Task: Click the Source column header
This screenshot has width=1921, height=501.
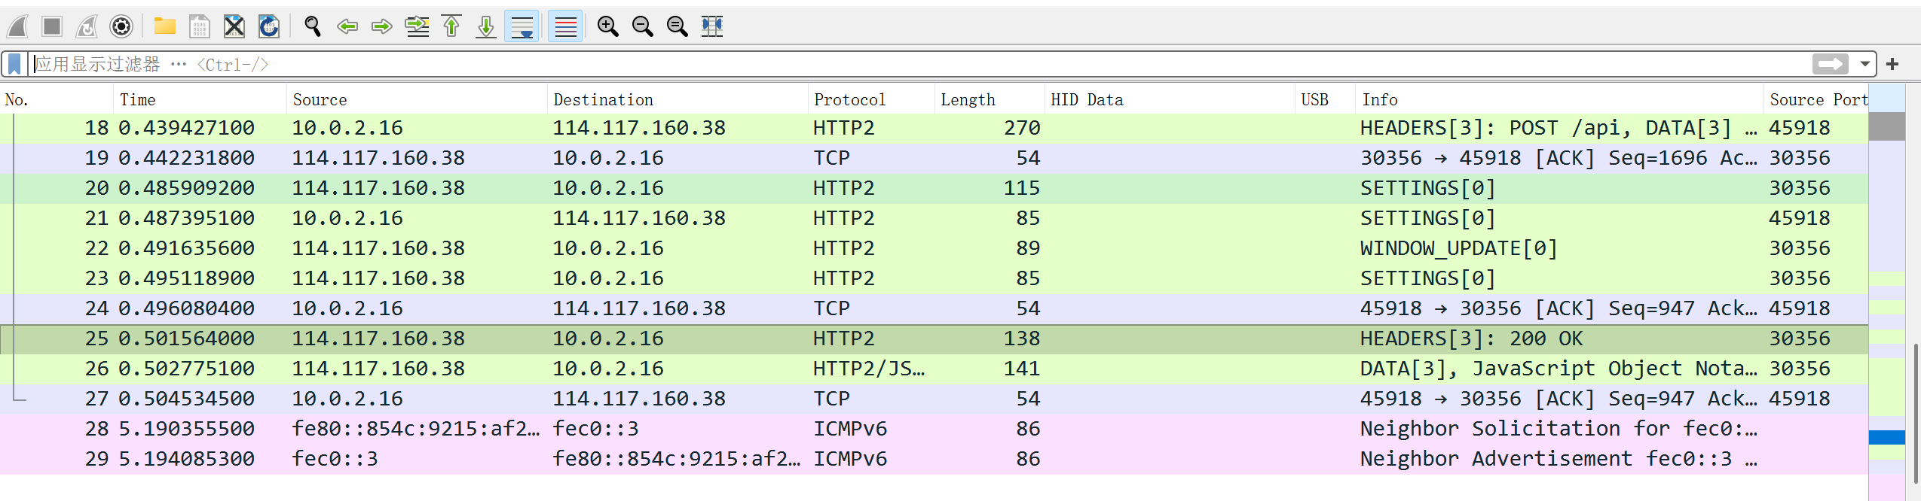Action: point(320,100)
